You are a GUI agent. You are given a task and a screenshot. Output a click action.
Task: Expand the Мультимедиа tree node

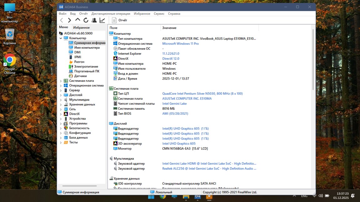click(61, 100)
